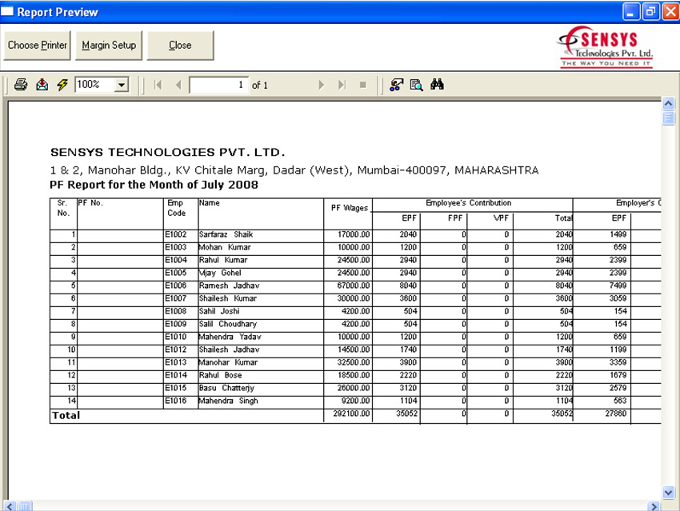Click PF No. column header
Image resolution: width=680 pixels, height=511 pixels.
90,203
